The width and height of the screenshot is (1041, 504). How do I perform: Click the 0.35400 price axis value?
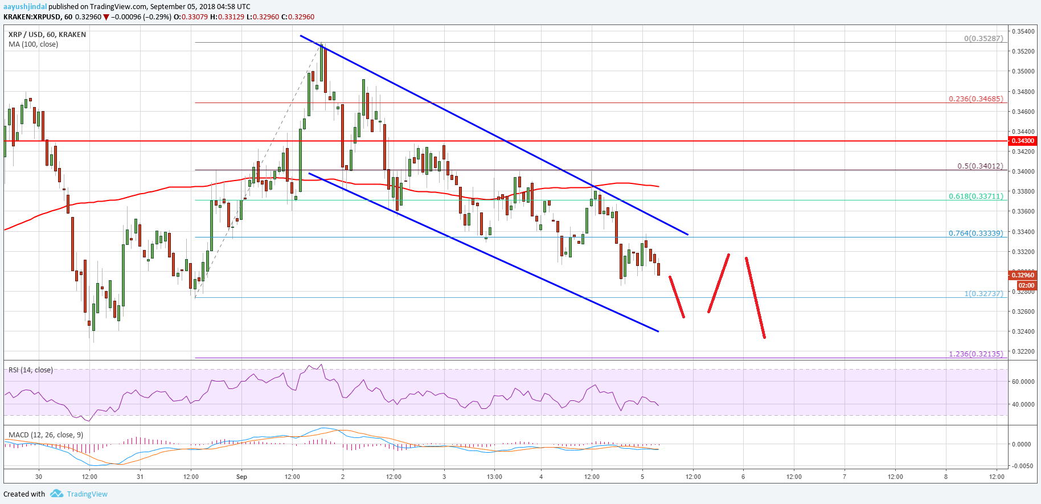1023,31
